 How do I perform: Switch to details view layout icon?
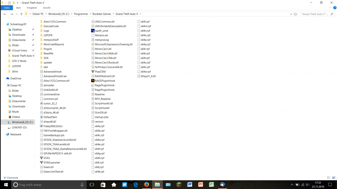(x=329, y=178)
